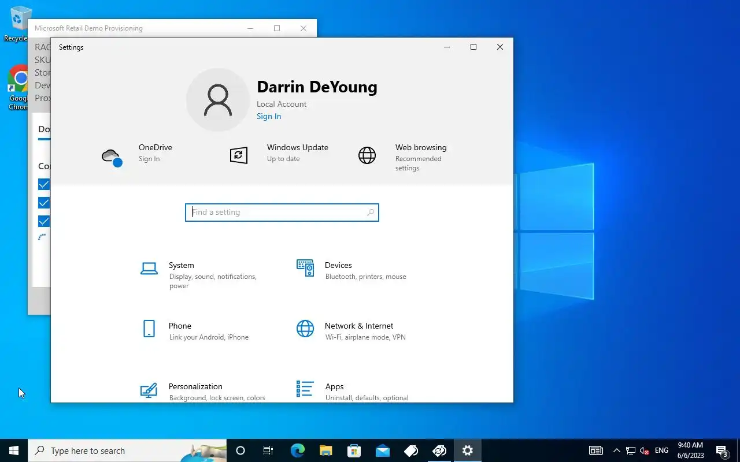740x462 pixels.
Task: Launch Microsoft Edge from the taskbar
Action: [x=297, y=450]
